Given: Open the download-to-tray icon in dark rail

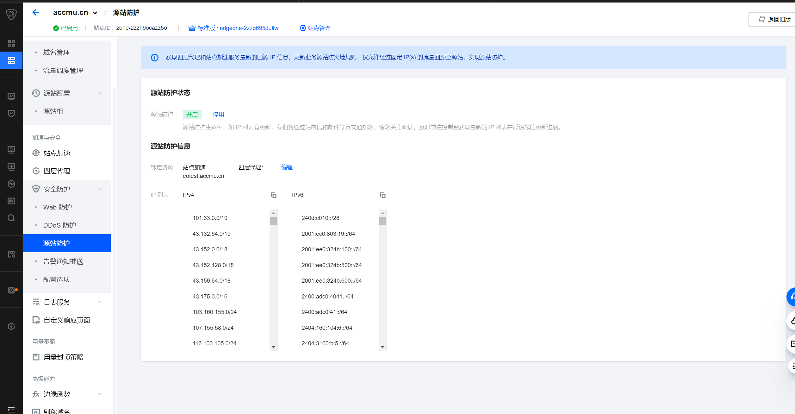Looking at the screenshot, I should [x=11, y=166].
